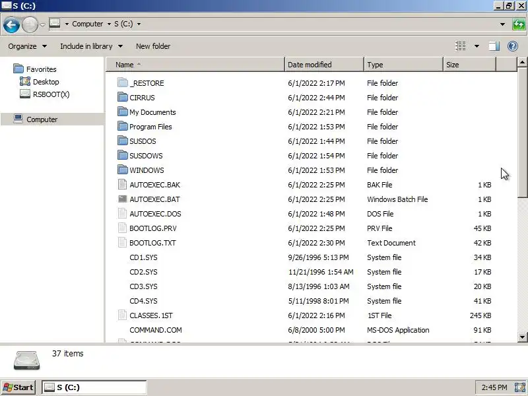Select the CIRRUS folder icon
This screenshot has width=528, height=396.
(123, 97)
